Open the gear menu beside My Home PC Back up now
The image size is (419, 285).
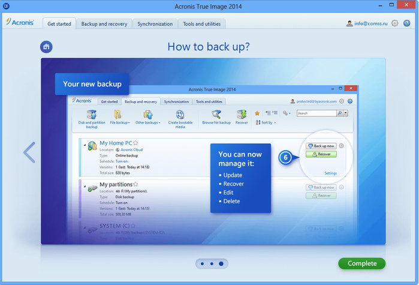click(341, 146)
